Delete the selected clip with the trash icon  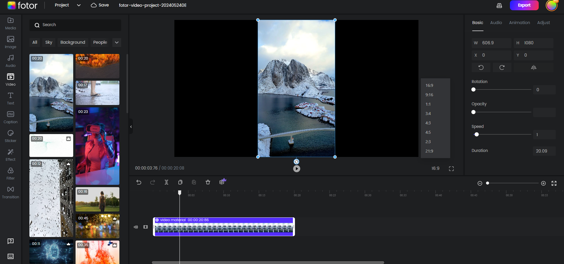[x=208, y=182]
